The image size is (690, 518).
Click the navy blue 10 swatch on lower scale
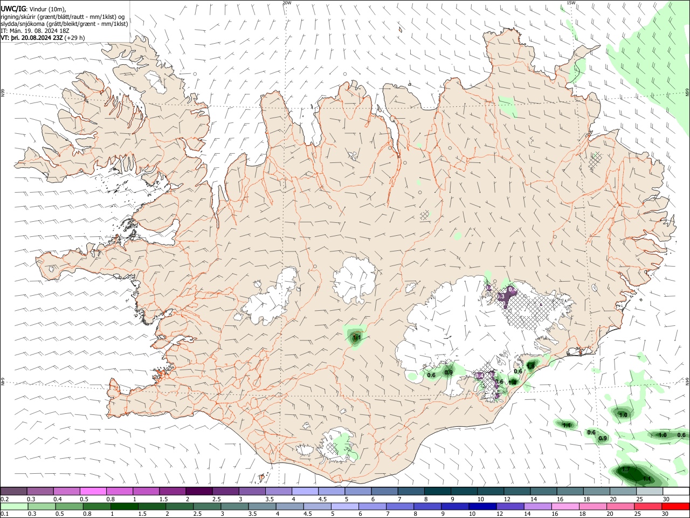click(482, 506)
